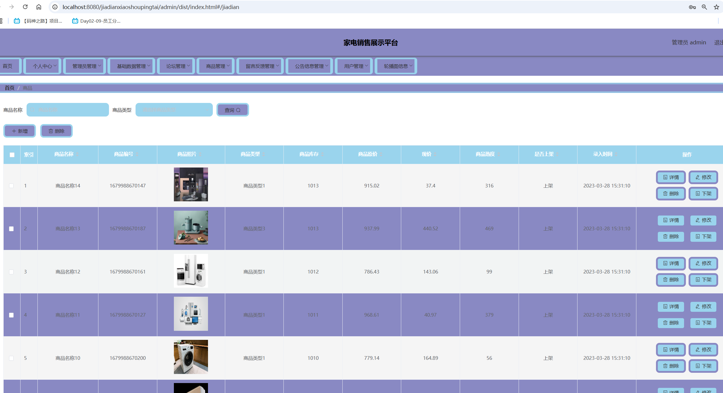Open the password key icon in address bar
The image size is (723, 393).
point(692,7)
